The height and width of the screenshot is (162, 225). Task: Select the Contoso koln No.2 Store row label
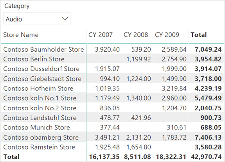pos(40,108)
